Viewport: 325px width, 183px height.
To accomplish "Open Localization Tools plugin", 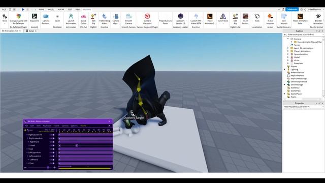I will pos(257,18).
